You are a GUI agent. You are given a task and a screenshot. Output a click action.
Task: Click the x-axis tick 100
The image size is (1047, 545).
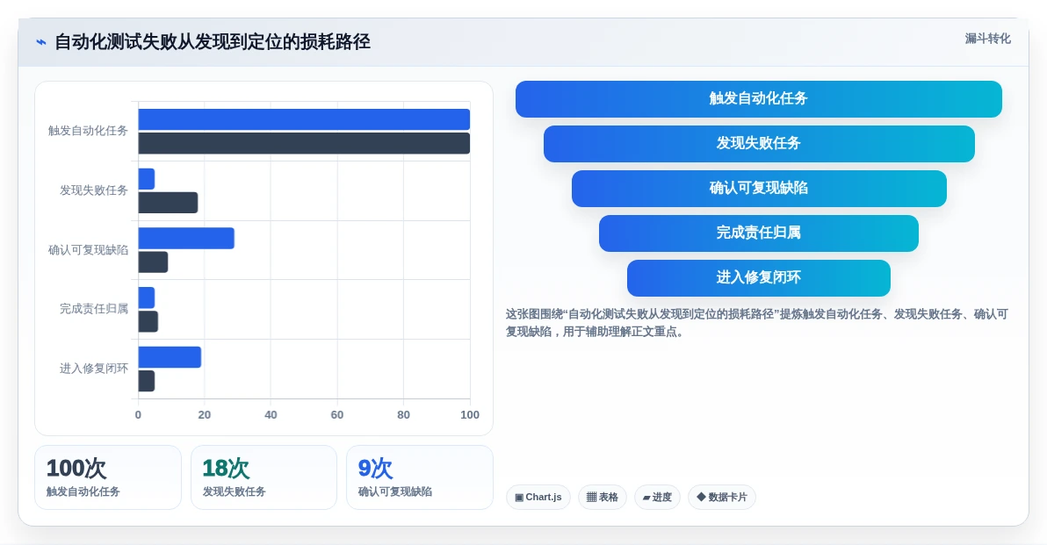[x=469, y=415]
